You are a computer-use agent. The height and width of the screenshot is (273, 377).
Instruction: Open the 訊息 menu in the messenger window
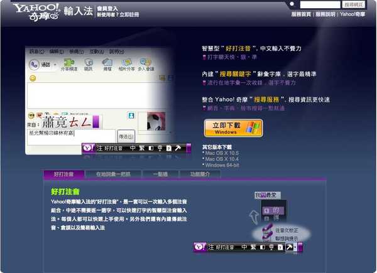click(x=37, y=51)
